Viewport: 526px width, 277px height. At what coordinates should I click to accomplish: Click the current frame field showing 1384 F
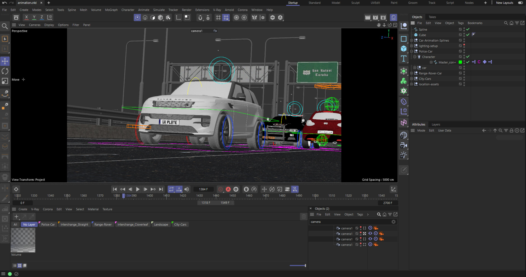click(x=204, y=189)
